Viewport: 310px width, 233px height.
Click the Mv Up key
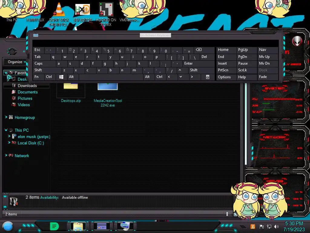tap(268, 57)
